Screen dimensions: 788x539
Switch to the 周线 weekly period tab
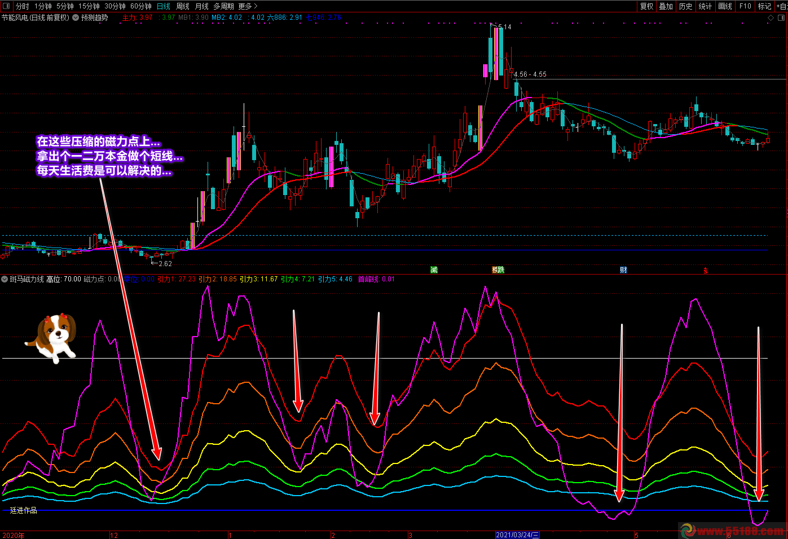[183, 6]
